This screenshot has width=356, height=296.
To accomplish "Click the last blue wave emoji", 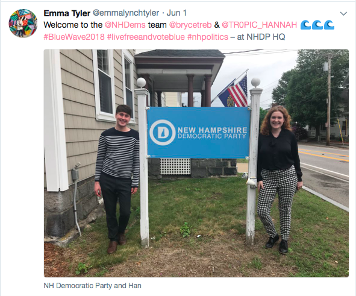I will pyautogui.click(x=329, y=25).
